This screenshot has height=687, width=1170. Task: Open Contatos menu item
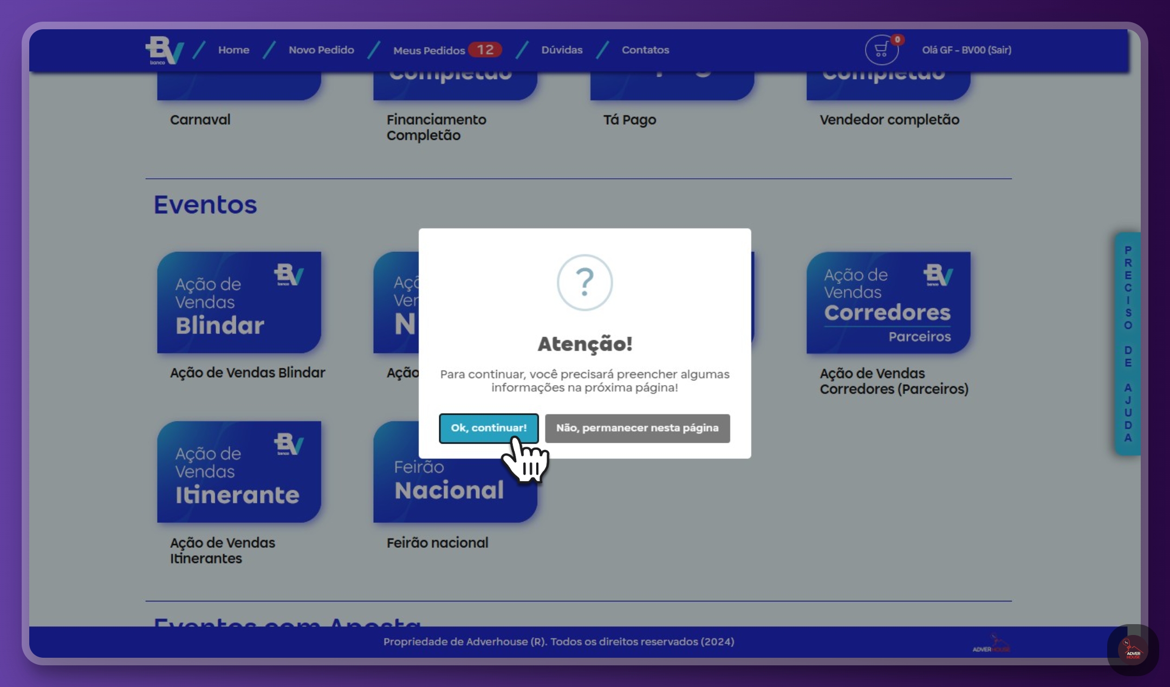[x=645, y=50]
